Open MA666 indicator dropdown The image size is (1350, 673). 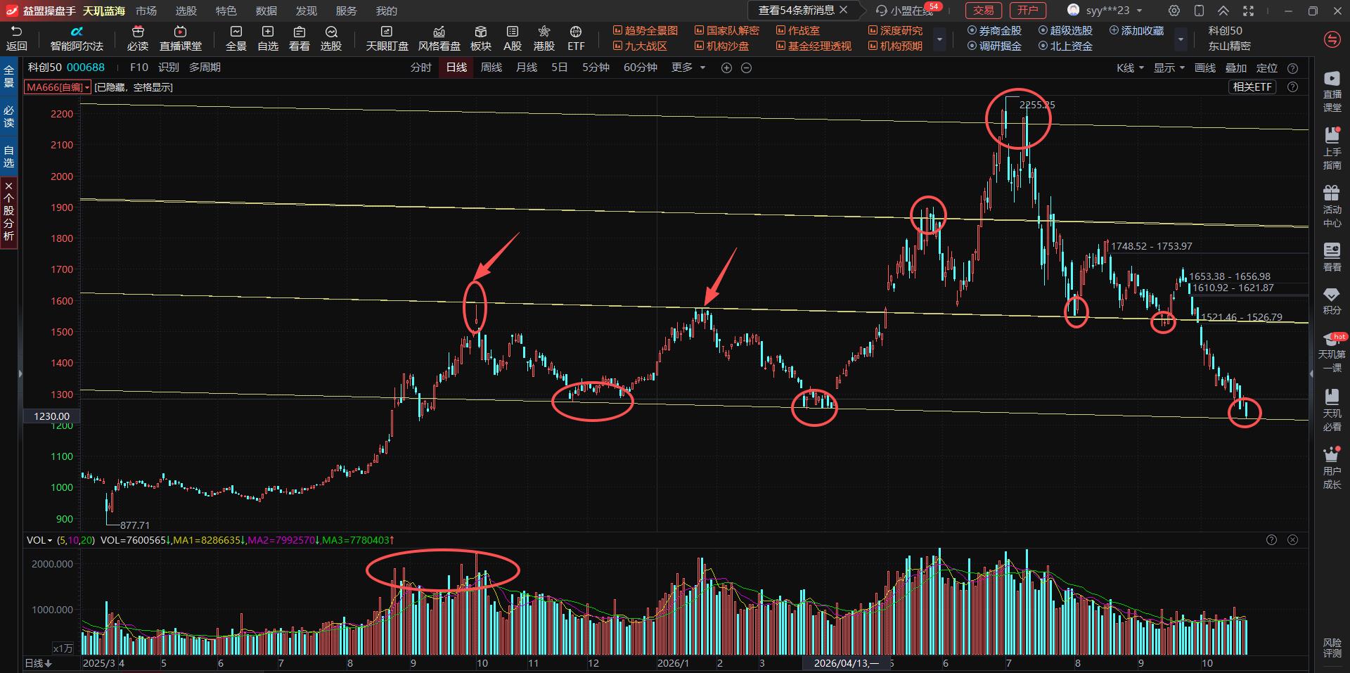point(58,87)
